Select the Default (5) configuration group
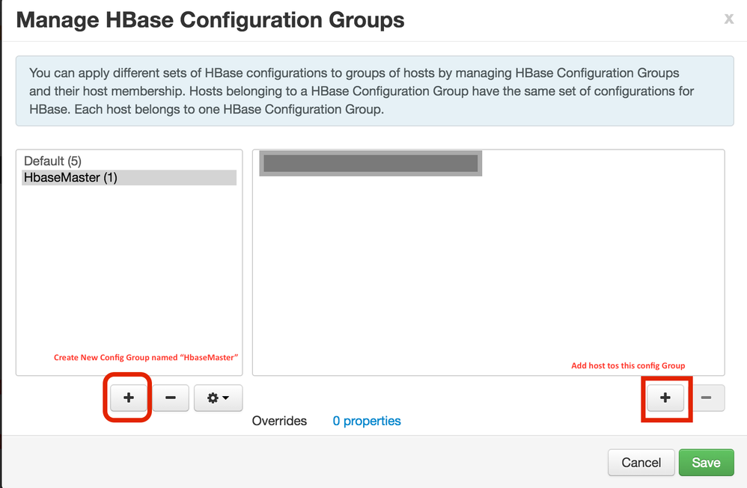 point(52,161)
